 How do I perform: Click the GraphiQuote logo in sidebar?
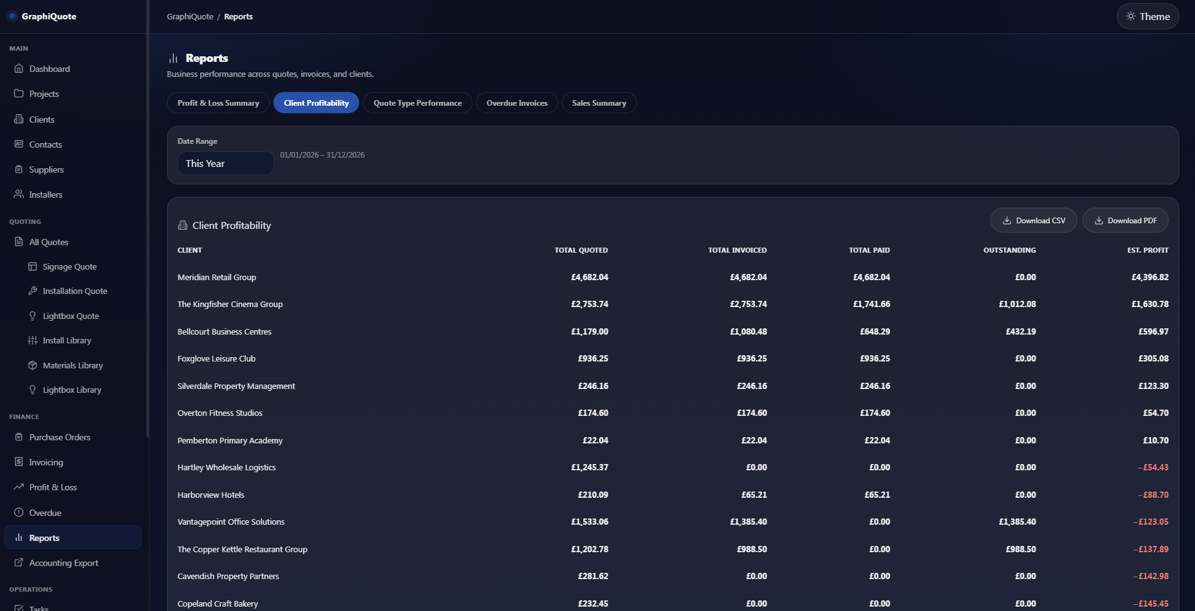43,17
